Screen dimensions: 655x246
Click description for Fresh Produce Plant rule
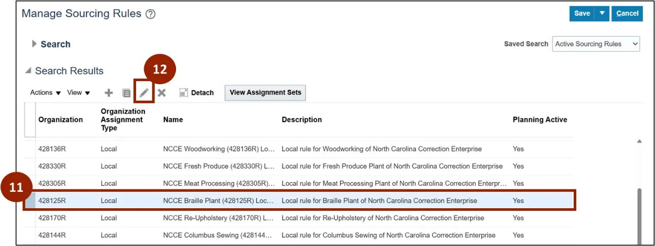tap(392, 166)
